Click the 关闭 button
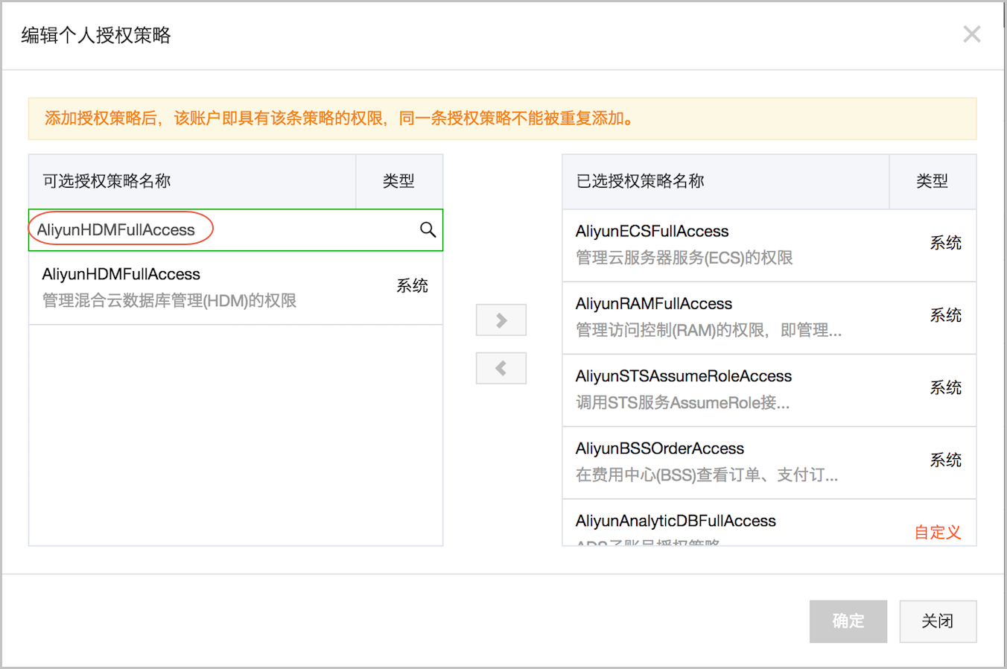Image resolution: width=1007 pixels, height=669 pixels. click(x=938, y=621)
